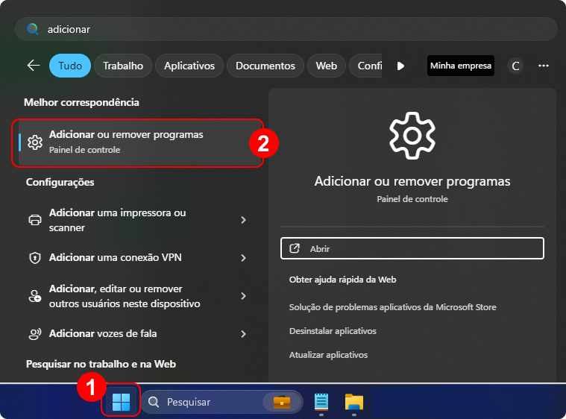This screenshot has width=566, height=419.
Task: Open the Windows Start button
Action: click(x=121, y=402)
